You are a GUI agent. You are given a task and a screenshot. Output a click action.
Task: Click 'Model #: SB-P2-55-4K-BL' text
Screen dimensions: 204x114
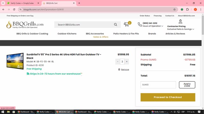40,61
